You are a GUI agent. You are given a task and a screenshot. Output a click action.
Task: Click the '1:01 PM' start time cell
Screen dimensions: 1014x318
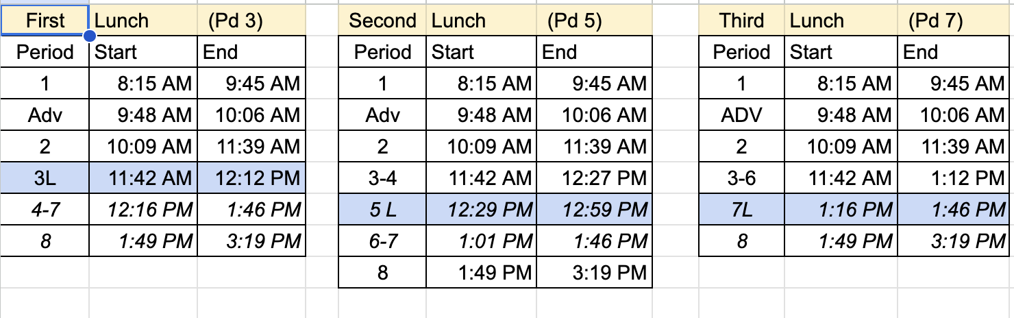tap(482, 241)
